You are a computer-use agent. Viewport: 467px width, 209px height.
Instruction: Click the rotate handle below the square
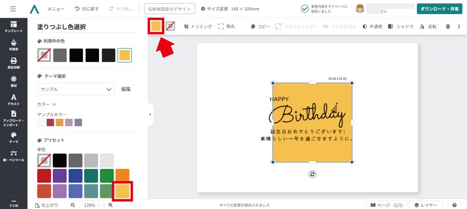click(x=312, y=174)
